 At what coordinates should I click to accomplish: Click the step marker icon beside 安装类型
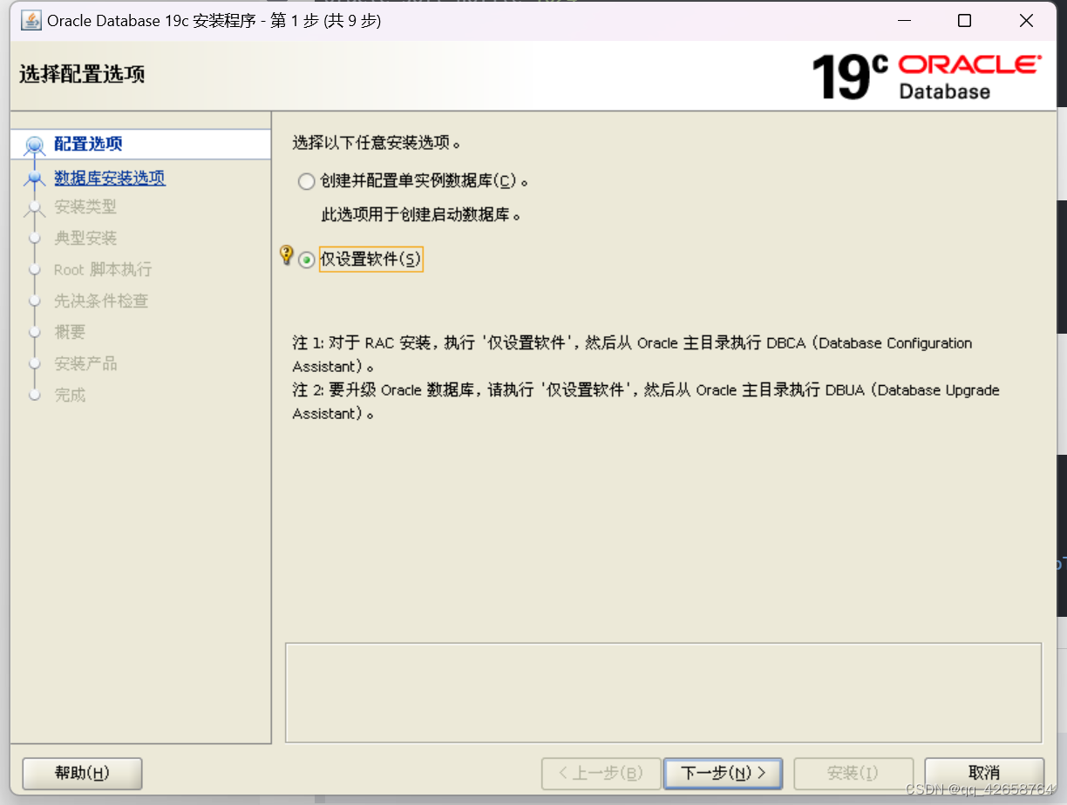pyautogui.click(x=35, y=207)
